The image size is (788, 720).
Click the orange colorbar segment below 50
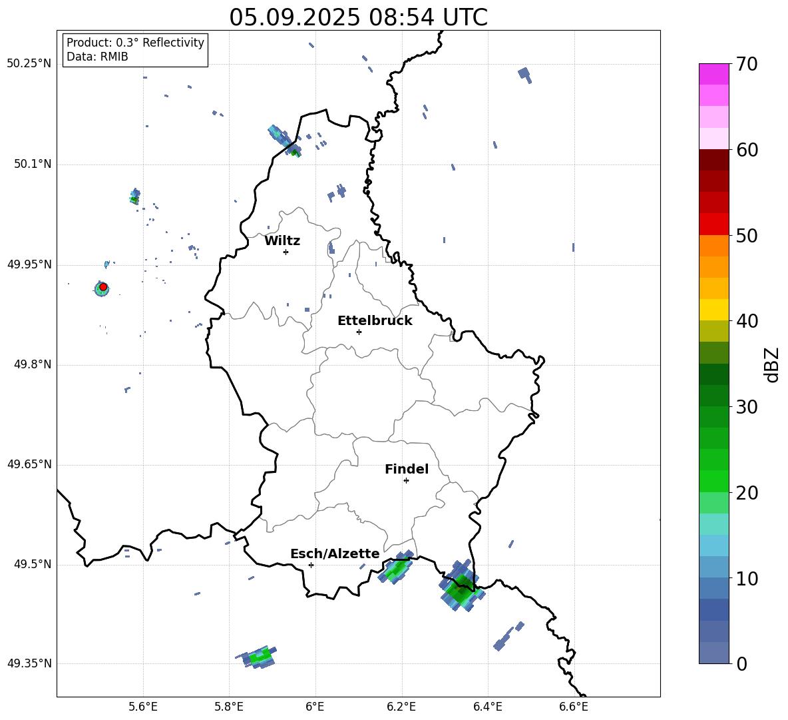coord(713,245)
